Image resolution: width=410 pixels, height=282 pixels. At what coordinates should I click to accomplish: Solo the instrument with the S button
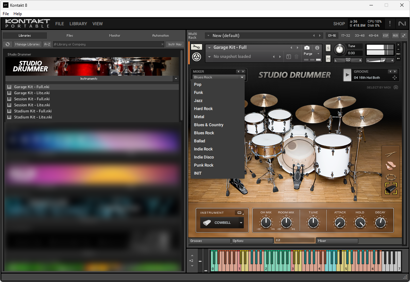click(x=328, y=48)
